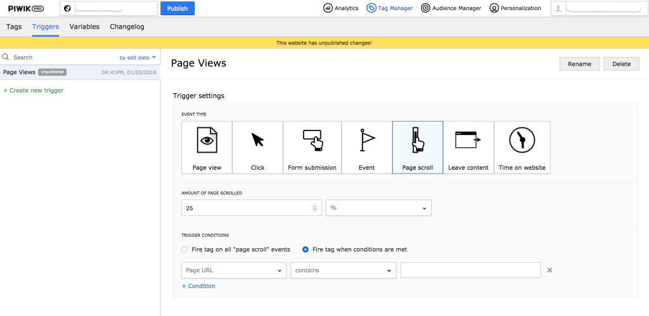649x316 pixels.
Task: Open the by edit date sort dropdown
Action: tap(138, 58)
